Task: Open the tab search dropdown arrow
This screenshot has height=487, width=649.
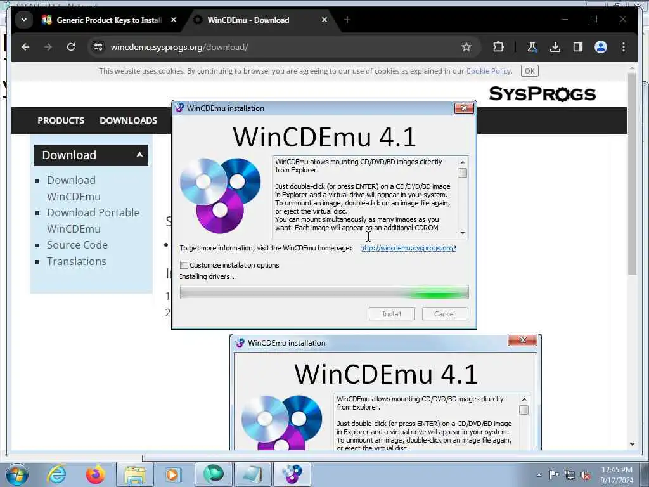Action: [24, 20]
